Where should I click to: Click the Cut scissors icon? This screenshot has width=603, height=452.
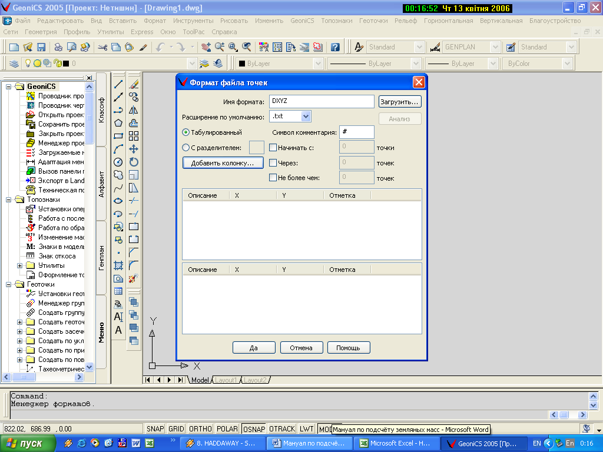102,47
